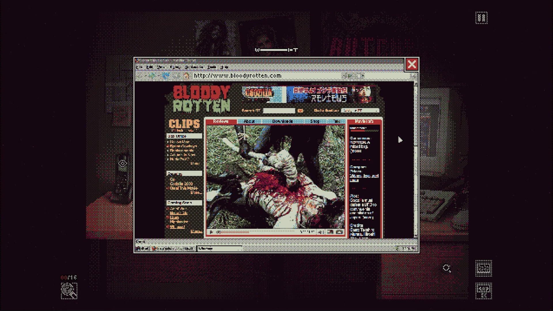Click the browser Refresh icon

pyautogui.click(x=166, y=76)
